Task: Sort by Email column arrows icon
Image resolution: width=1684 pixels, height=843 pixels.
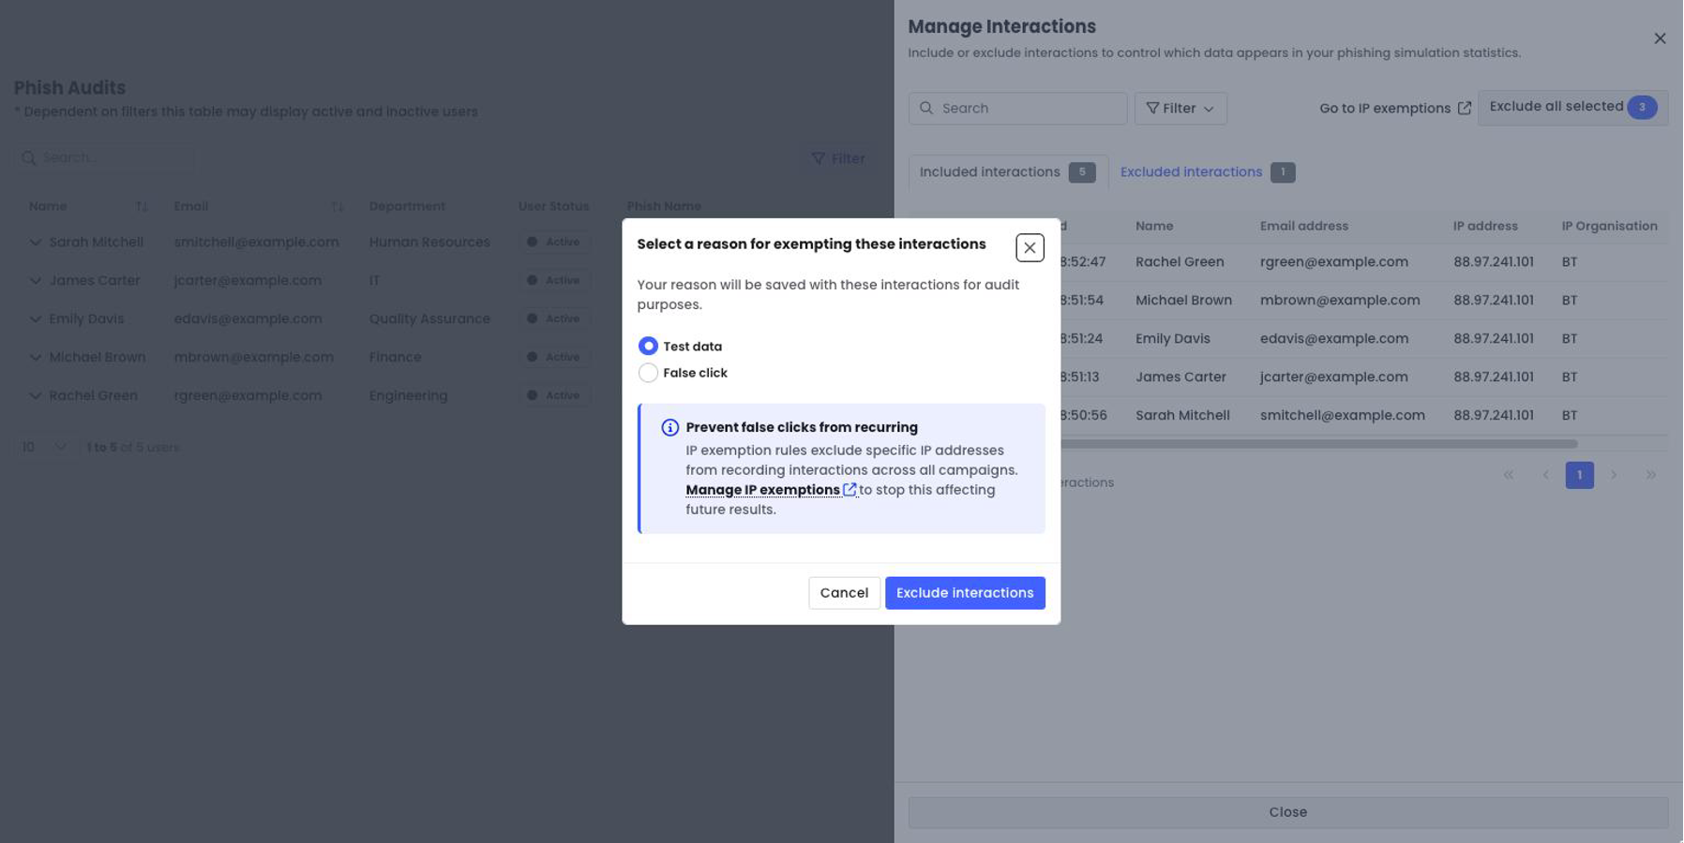Action: click(x=338, y=206)
